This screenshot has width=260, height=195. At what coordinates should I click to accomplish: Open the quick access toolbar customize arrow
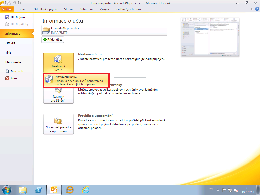tap(20, 3)
